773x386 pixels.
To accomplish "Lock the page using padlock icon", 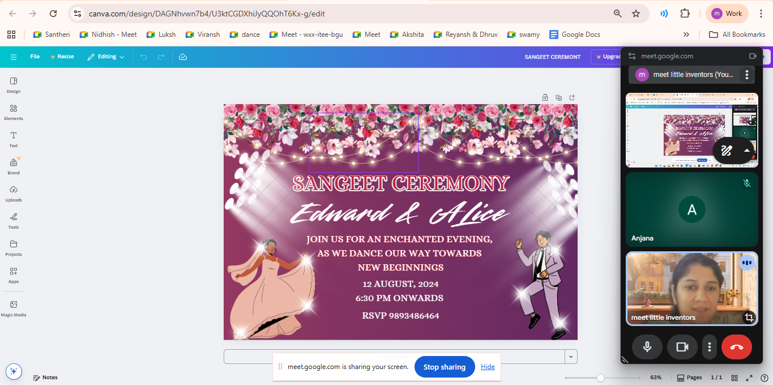I will click(x=545, y=97).
